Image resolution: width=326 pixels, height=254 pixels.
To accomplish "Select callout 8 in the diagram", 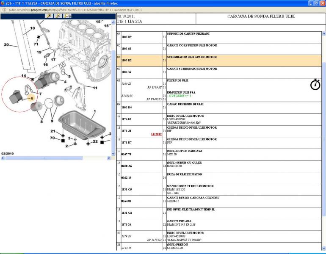I will [x=41, y=121].
